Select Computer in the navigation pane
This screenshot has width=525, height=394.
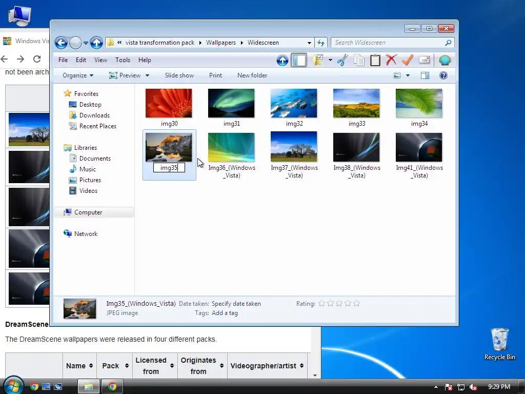(88, 212)
